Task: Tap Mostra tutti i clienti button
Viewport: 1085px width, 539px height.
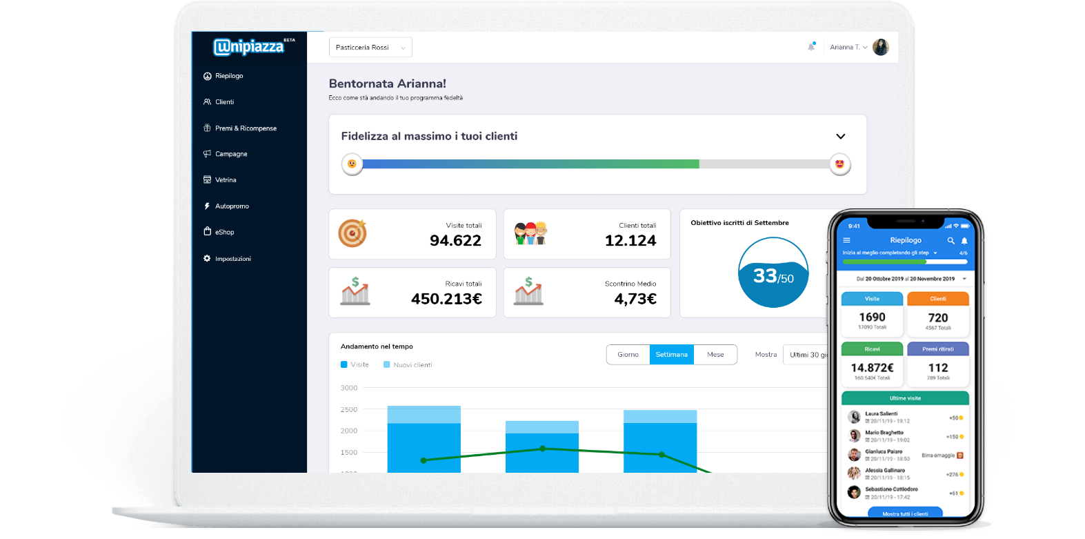Action: 905,513
